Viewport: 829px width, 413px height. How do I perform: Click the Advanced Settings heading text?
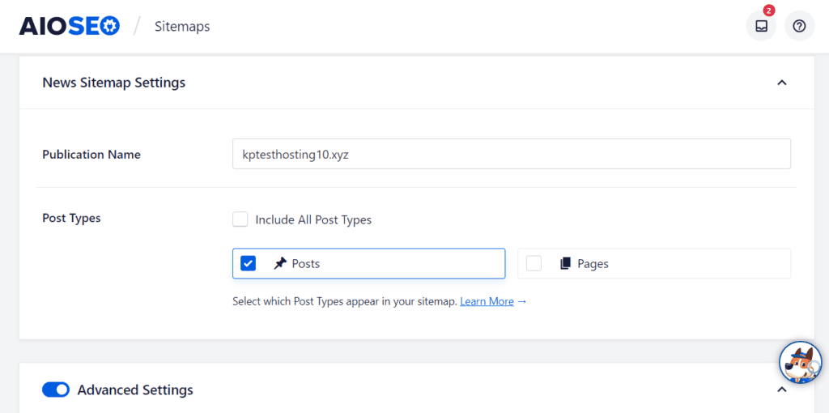pos(135,390)
